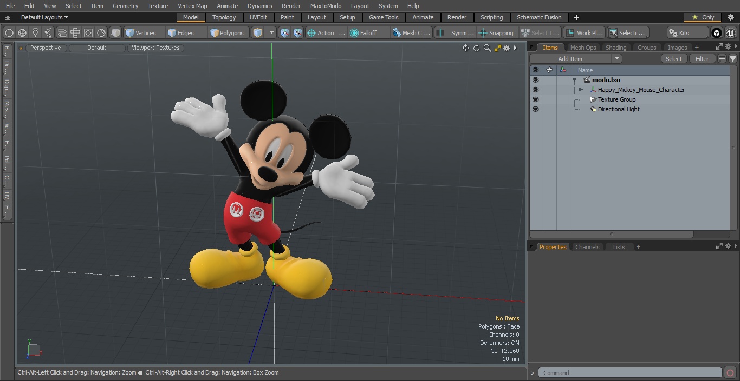Click the Viewport Textures shading button
740x381 pixels.
pyautogui.click(x=155, y=48)
